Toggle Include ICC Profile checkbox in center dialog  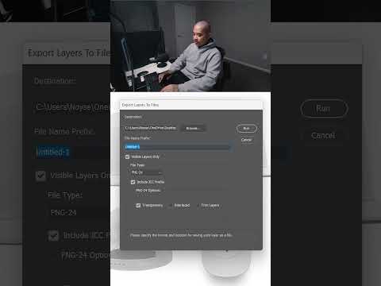point(133,182)
